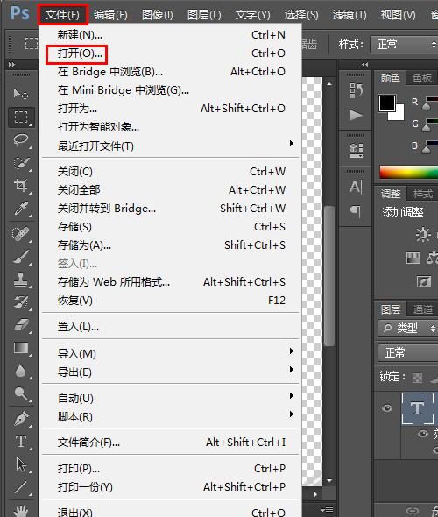438x517 pixels.
Task: Select the History Brush tool
Action: (x=21, y=302)
